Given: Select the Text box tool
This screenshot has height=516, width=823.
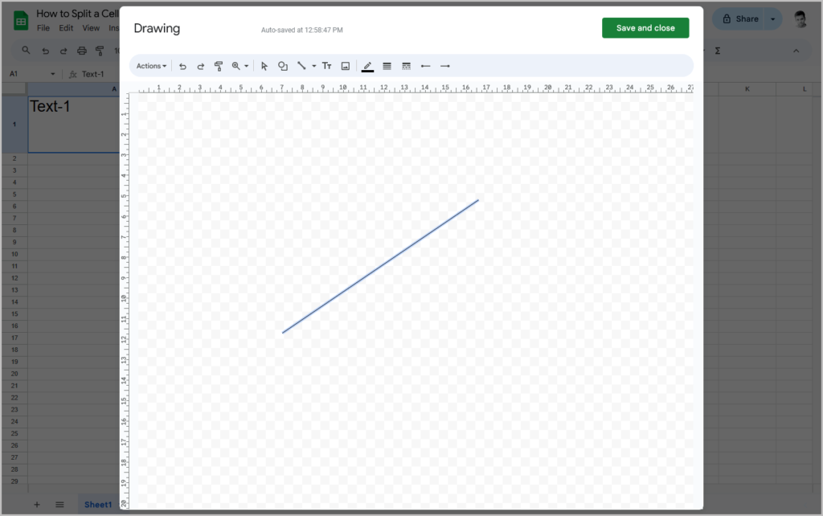Looking at the screenshot, I should pyautogui.click(x=326, y=66).
